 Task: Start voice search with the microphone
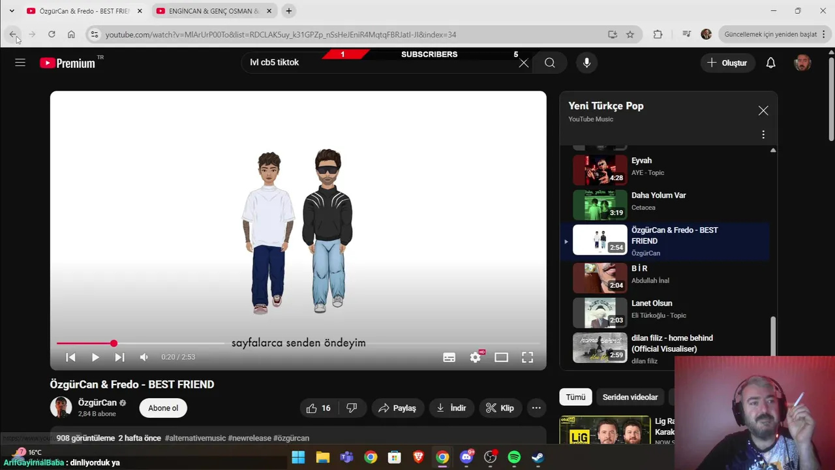coord(586,63)
